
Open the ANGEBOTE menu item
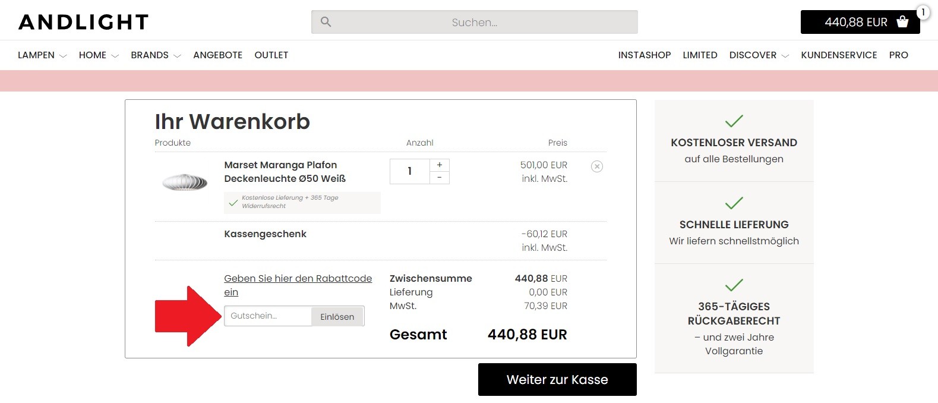(218, 55)
